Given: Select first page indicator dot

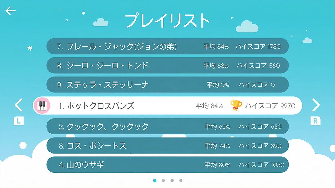Looking at the screenshot, I should pyautogui.click(x=155, y=180).
